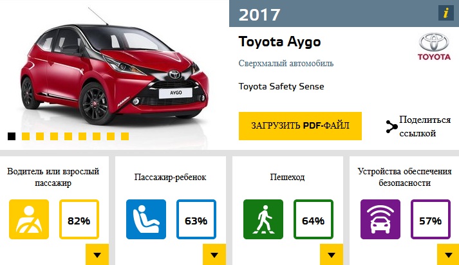459x265 pixels.
Task: Click the red Toyota Aygo photo
Action: (114, 71)
